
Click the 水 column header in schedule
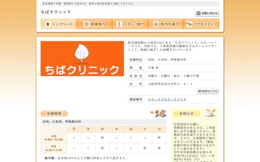[102, 129]
